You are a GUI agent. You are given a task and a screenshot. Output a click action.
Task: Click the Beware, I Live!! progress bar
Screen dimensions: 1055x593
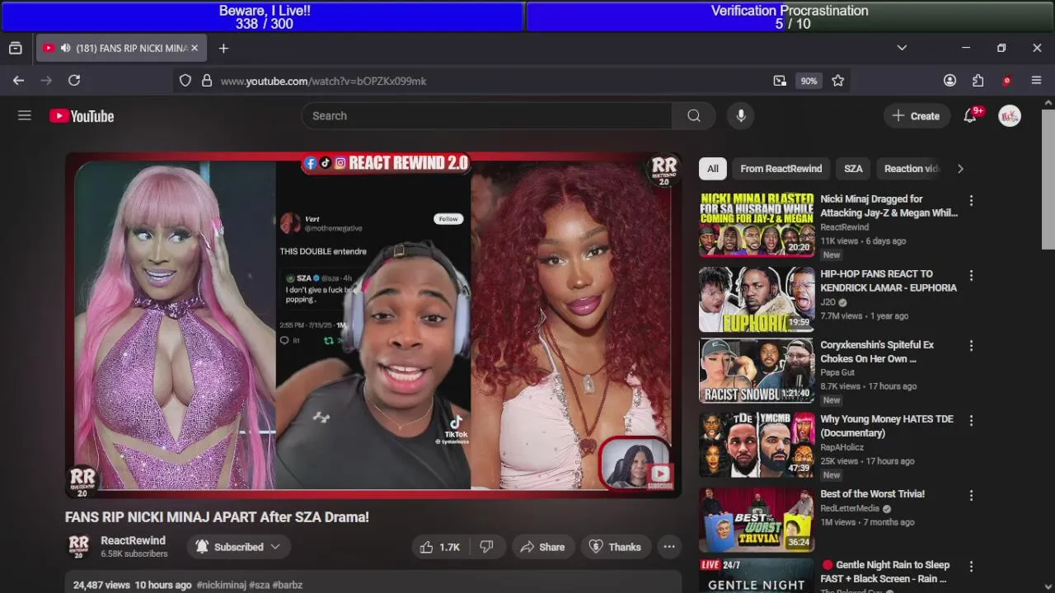pyautogui.click(x=263, y=16)
